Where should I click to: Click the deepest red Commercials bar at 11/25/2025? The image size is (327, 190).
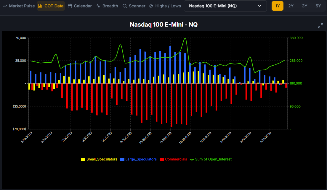171,105
